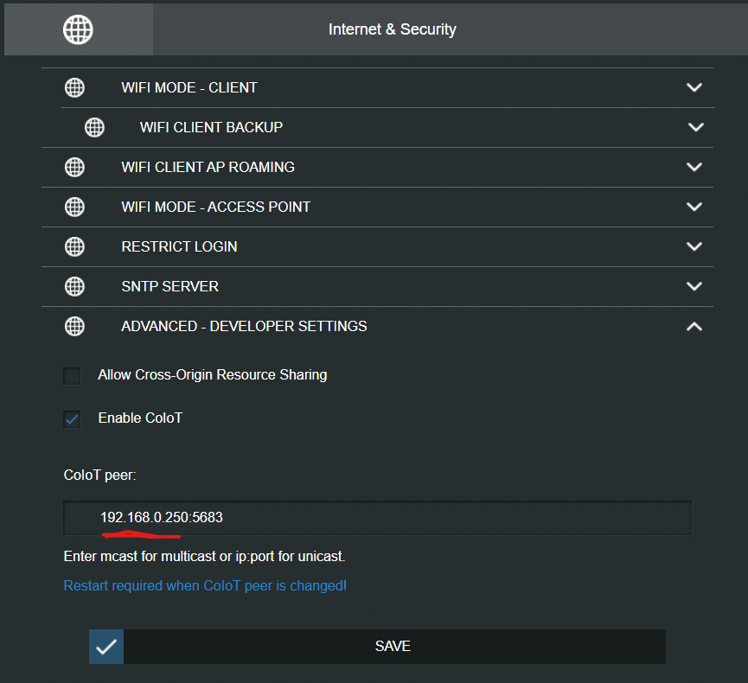Expand the WIFI CLIENT BACKUP chevron

tap(695, 127)
